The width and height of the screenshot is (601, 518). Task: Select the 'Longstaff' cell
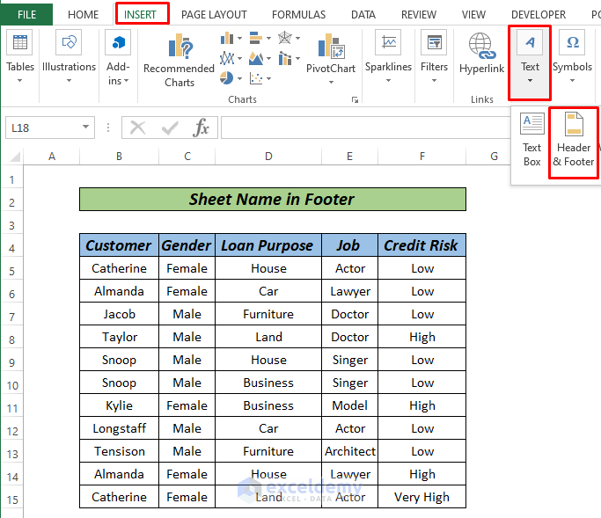click(119, 428)
